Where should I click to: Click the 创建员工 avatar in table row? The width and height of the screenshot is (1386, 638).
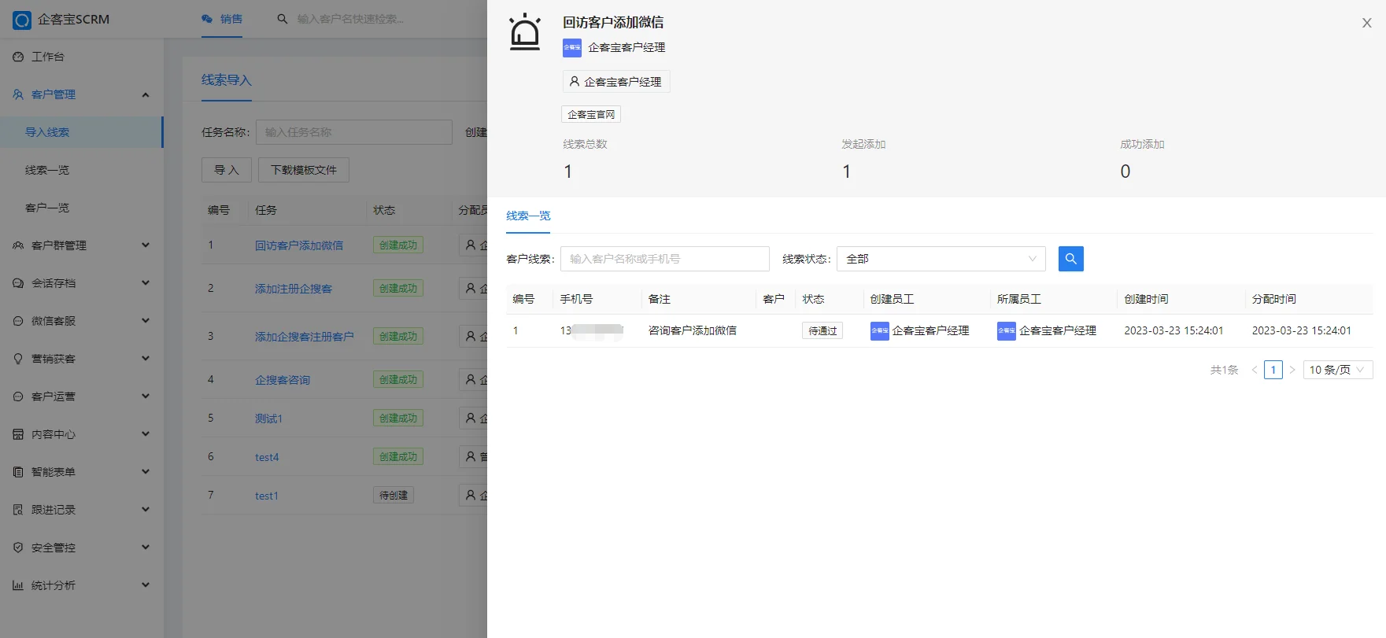click(x=879, y=331)
